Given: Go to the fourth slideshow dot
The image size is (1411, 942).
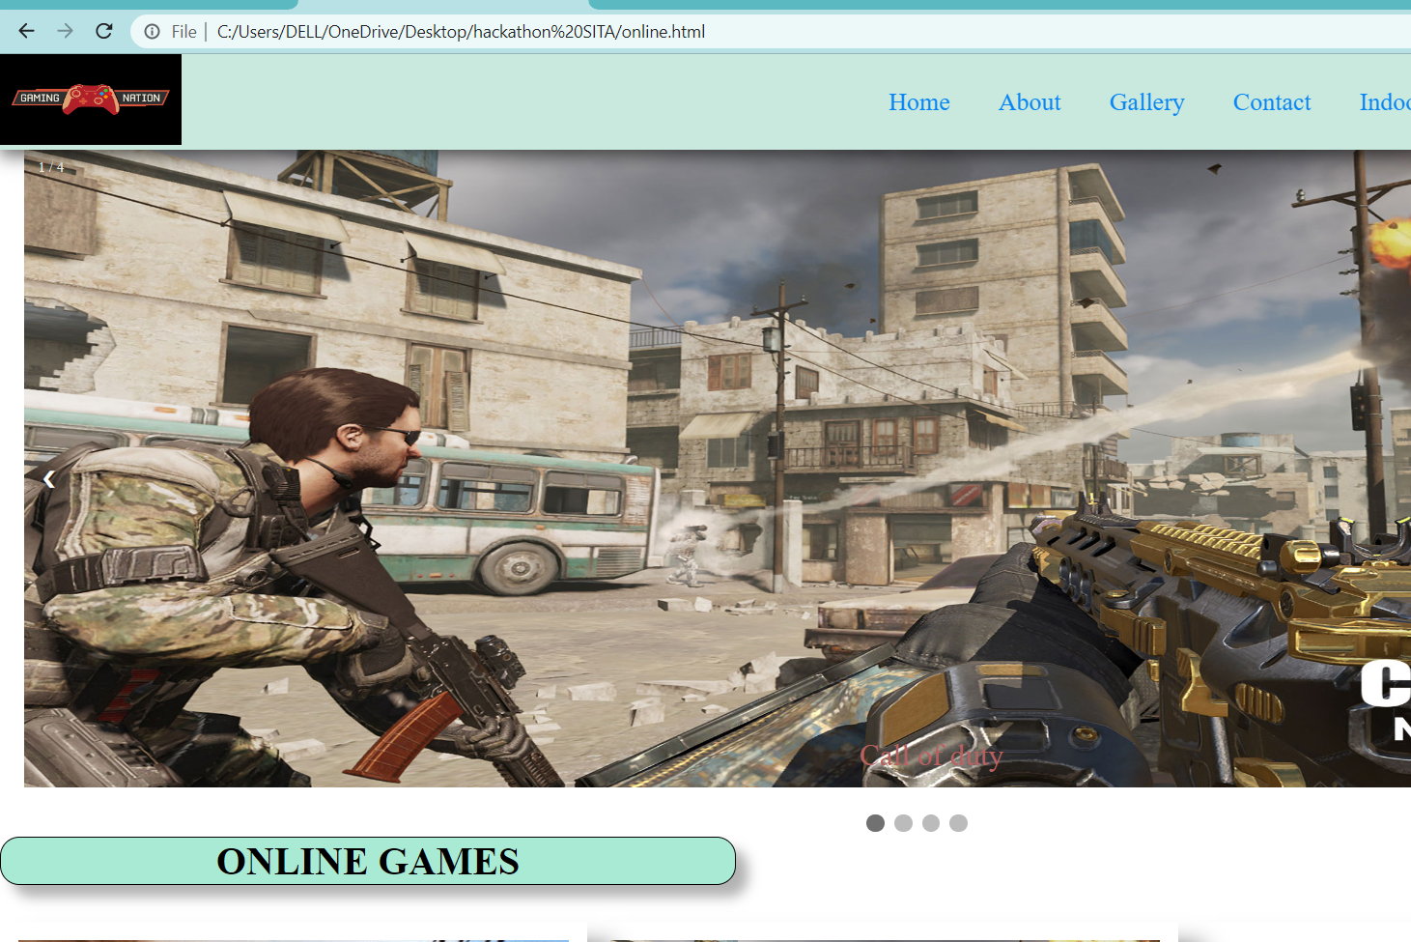Looking at the screenshot, I should click(958, 823).
